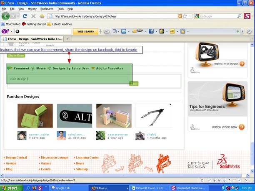Click the Yahoo toolbar search field
Viewport: 255px width, 191px height.
pos(43,31)
